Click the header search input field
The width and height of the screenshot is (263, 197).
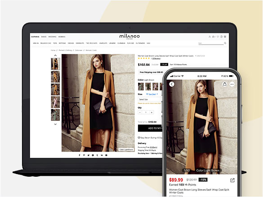coord(211,43)
